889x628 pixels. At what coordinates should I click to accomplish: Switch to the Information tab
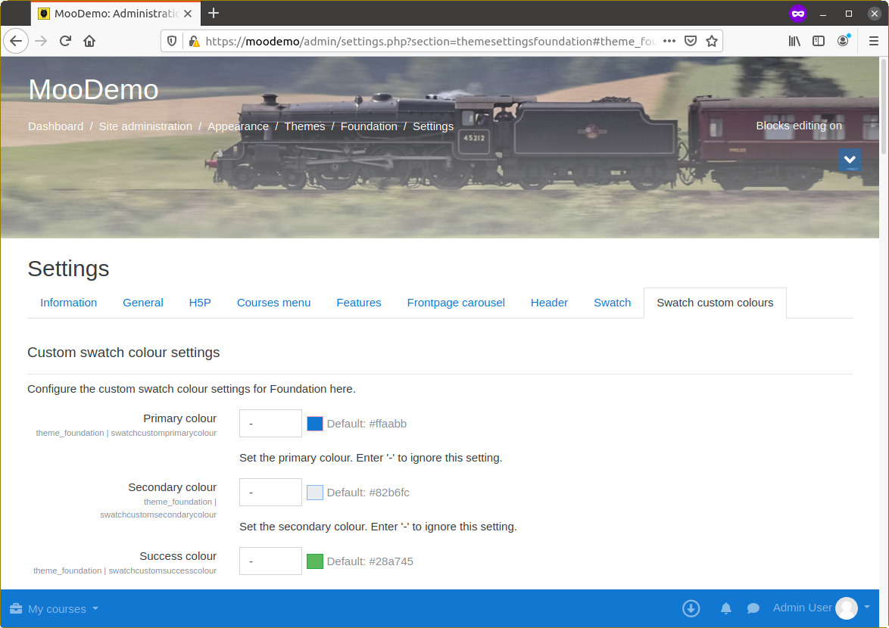[69, 303]
